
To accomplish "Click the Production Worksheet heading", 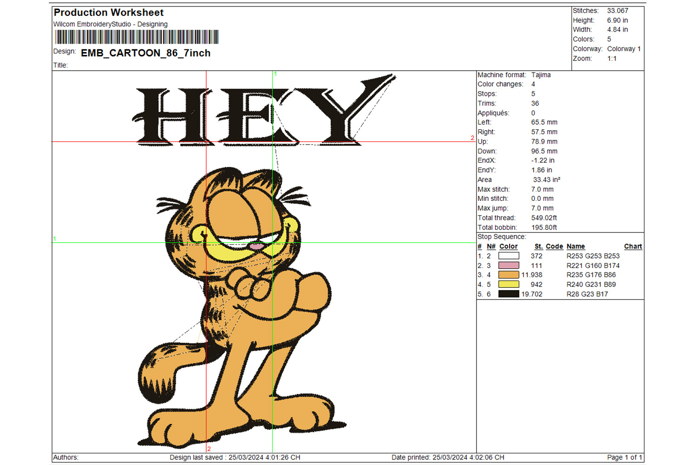I will click(x=109, y=13).
